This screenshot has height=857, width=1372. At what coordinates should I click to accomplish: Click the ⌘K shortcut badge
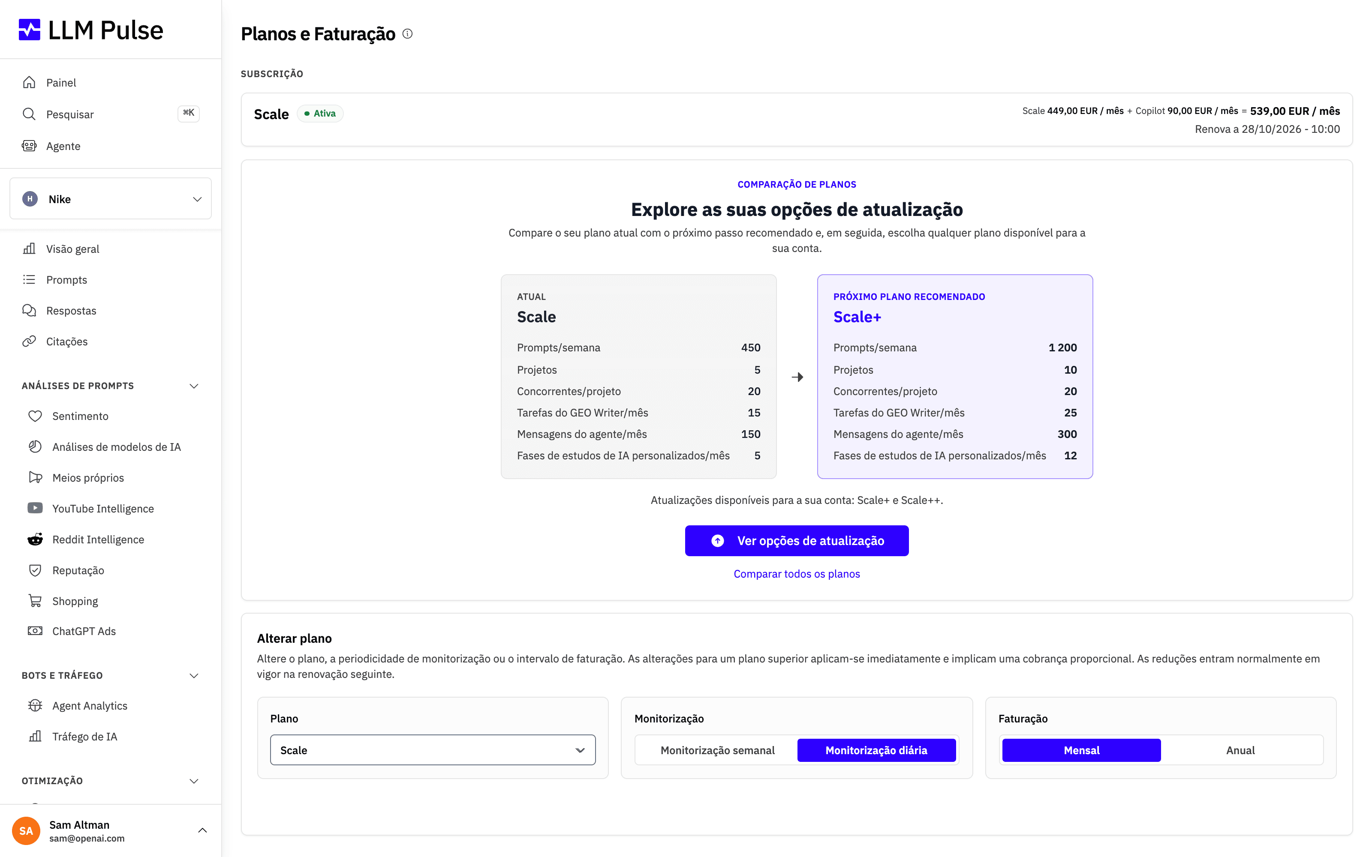point(188,114)
